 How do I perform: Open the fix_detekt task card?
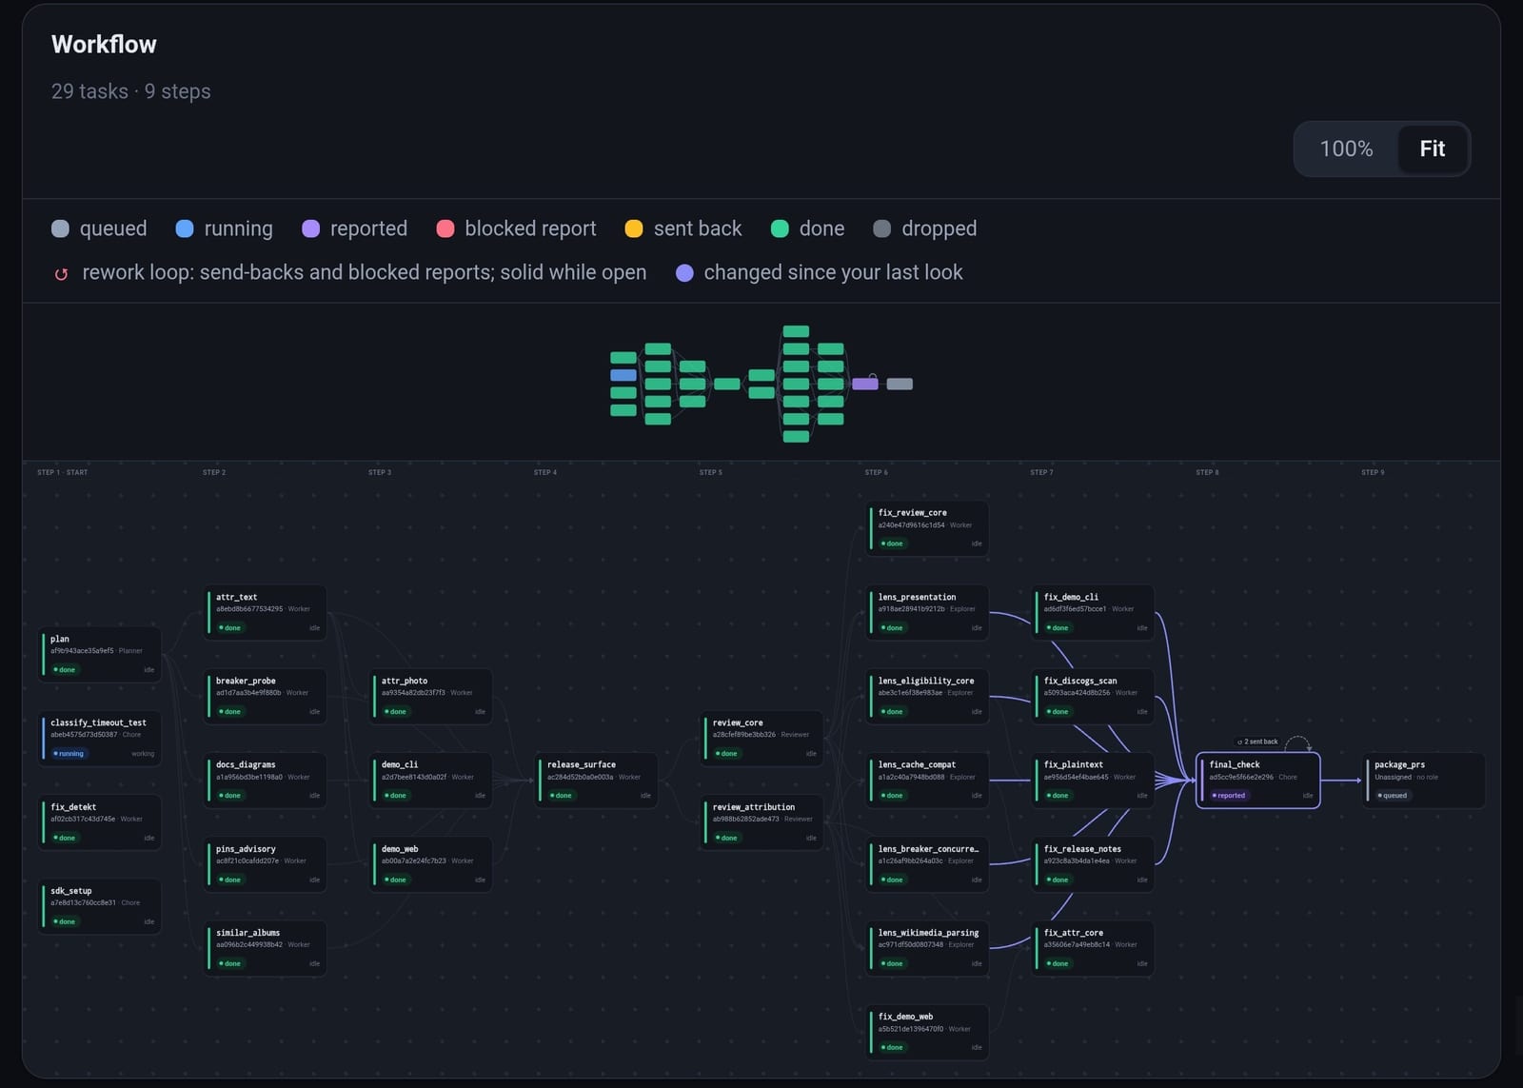point(100,821)
